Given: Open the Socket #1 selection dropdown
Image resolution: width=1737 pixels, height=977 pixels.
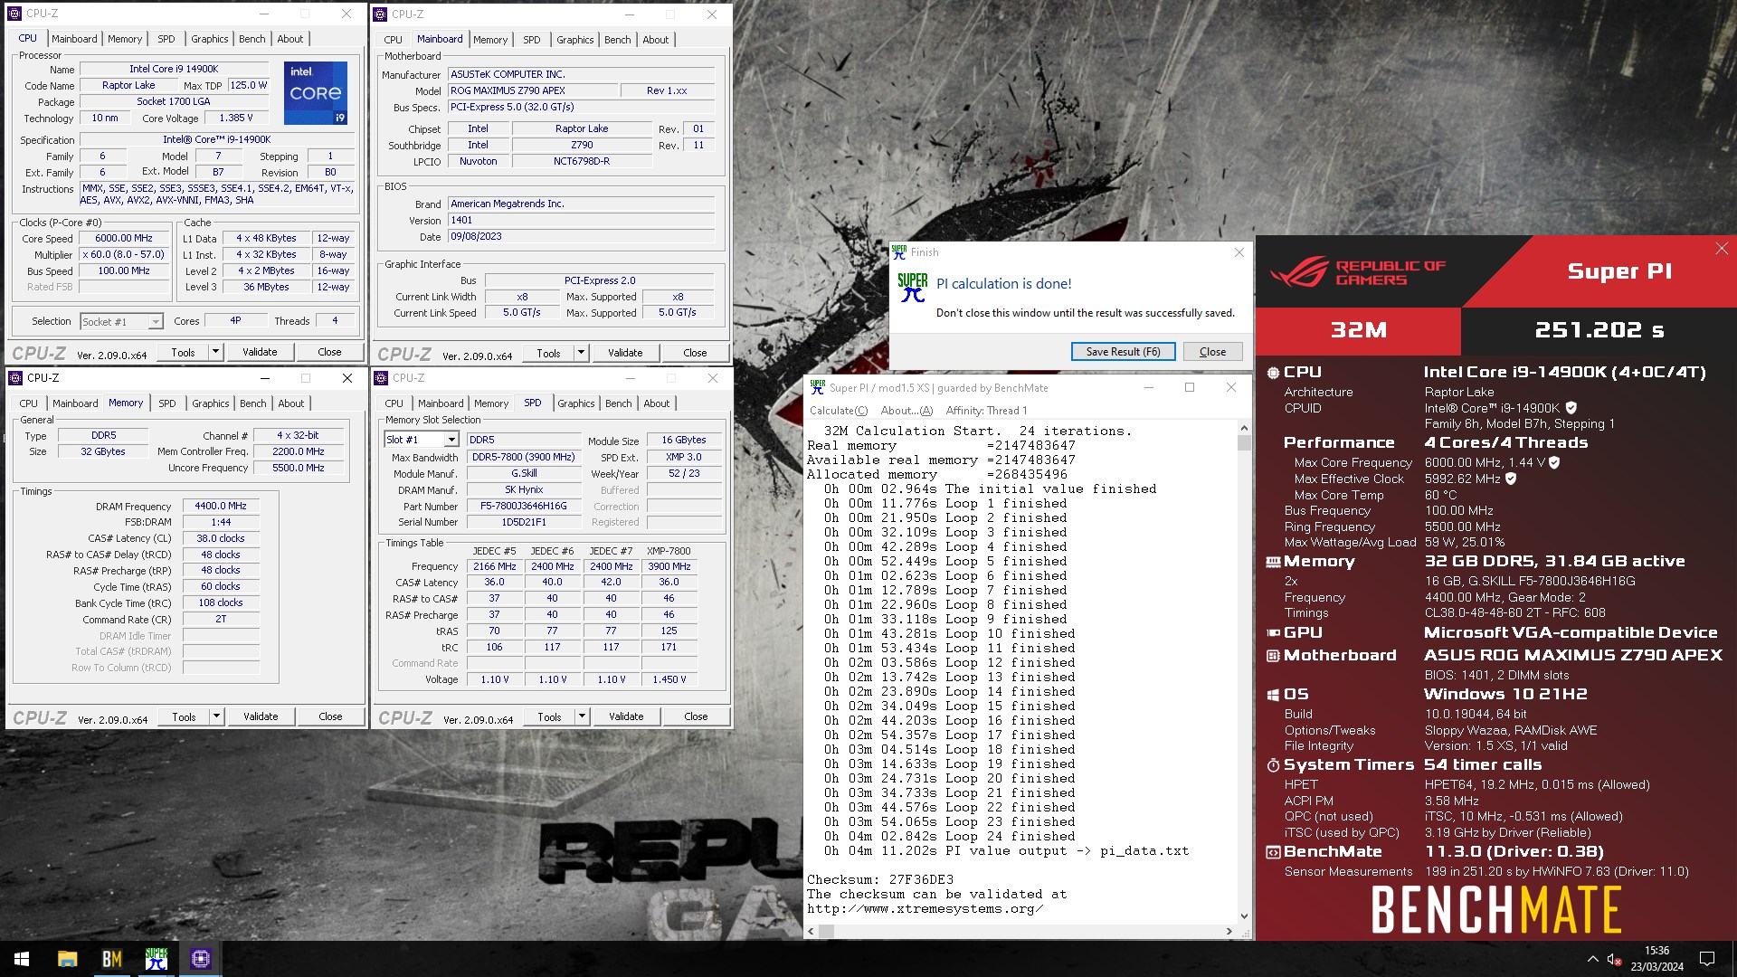Looking at the screenshot, I should pos(155,321).
